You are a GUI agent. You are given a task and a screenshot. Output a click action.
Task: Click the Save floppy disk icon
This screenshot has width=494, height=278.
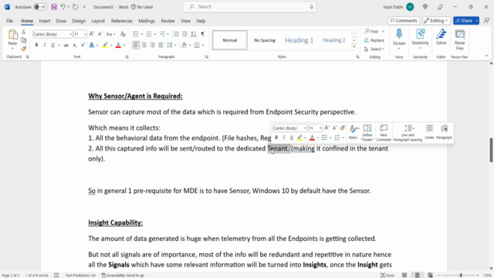tap(54, 7)
